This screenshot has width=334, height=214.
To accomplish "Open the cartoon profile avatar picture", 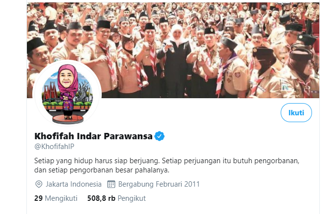I will (x=67, y=93).
